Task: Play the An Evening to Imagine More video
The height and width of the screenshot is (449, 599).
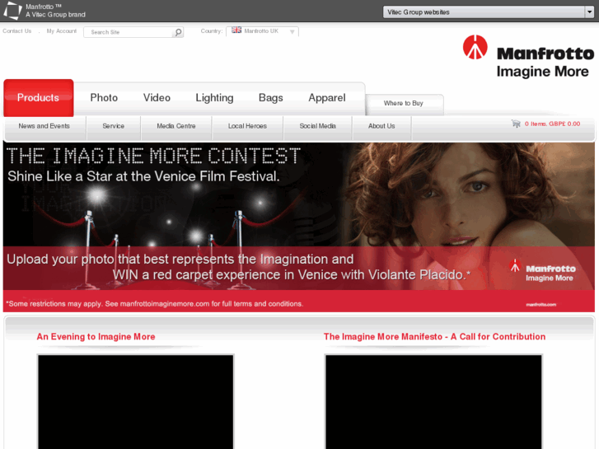Action: coord(136,401)
